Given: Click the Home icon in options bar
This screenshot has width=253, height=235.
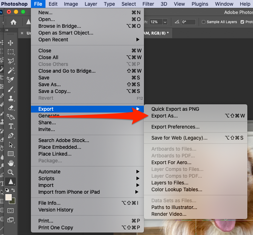Looking at the screenshot, I should pos(14,22).
